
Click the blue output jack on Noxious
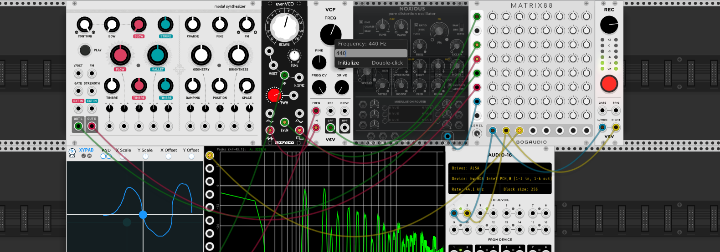point(447,136)
